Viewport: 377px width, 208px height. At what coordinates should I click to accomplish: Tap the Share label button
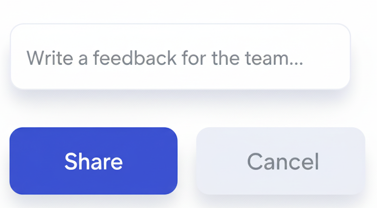point(93,161)
